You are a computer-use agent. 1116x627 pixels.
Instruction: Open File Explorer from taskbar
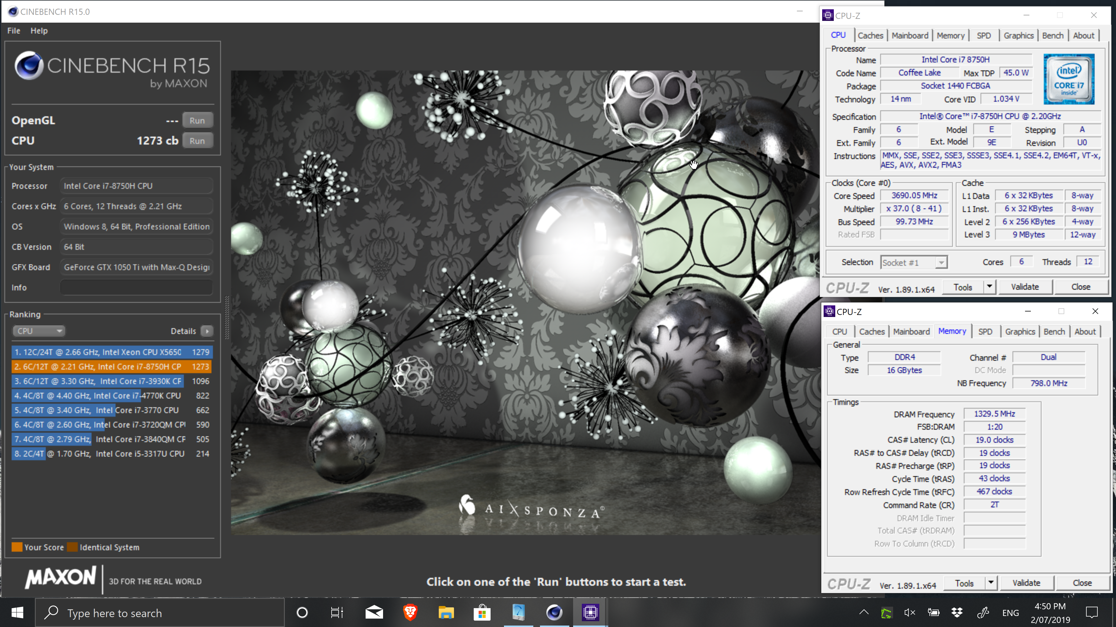point(446,612)
